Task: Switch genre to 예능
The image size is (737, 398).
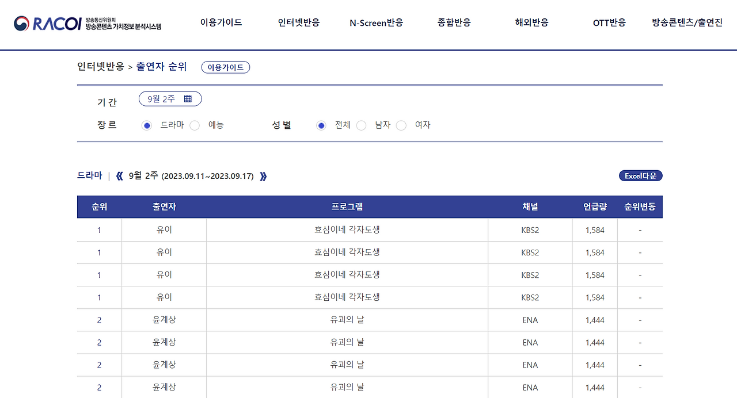Action: tap(195, 125)
